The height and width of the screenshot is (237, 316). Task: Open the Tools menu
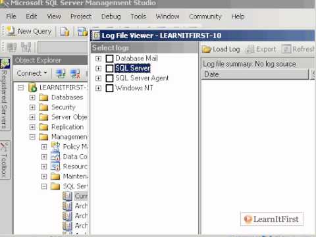click(138, 16)
